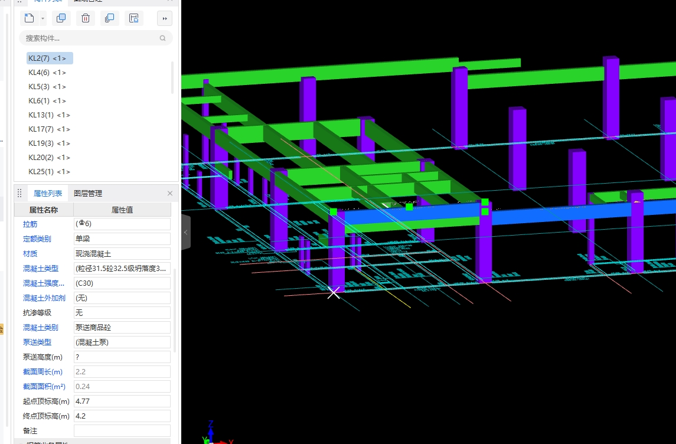Click the 截面周长(m) value 2.2
This screenshot has width=676, height=444.
pos(122,371)
